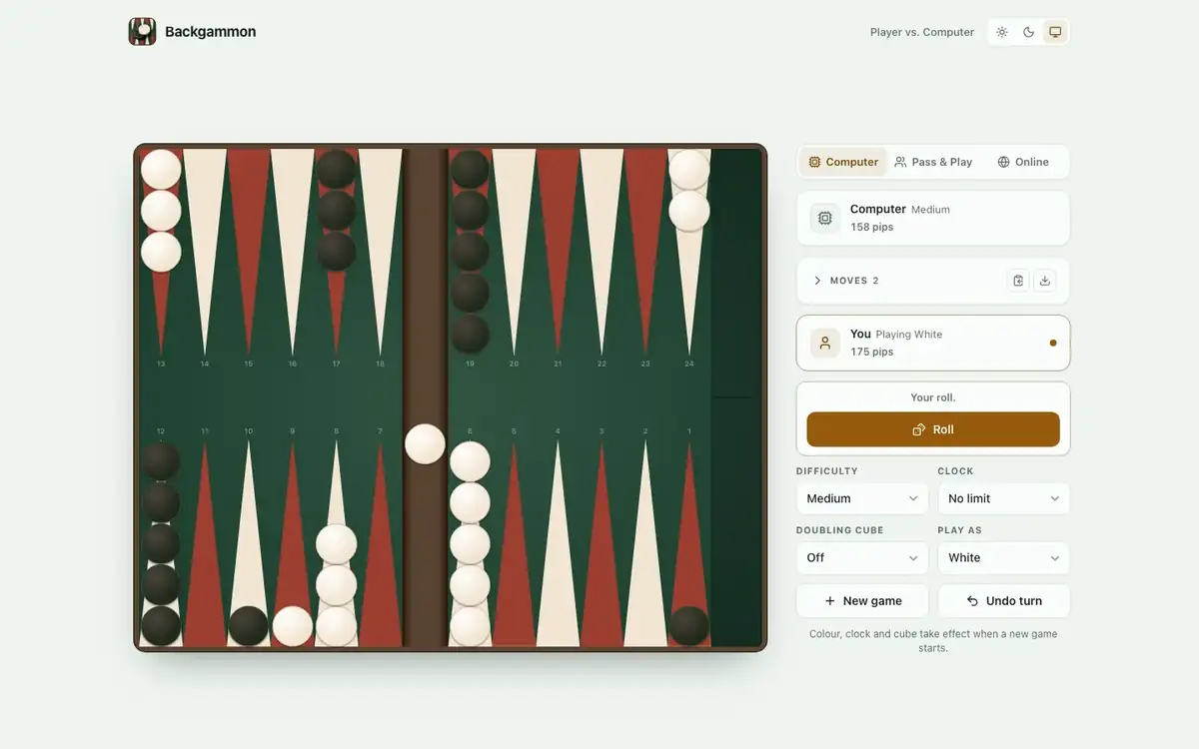Expand the Moves 2 list chevron

pos(817,281)
